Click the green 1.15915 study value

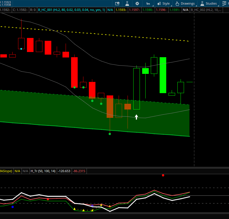coord(175,10)
